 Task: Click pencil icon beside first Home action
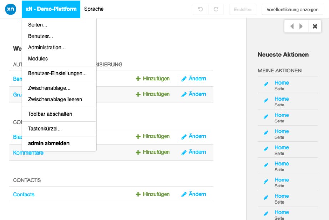point(266,84)
